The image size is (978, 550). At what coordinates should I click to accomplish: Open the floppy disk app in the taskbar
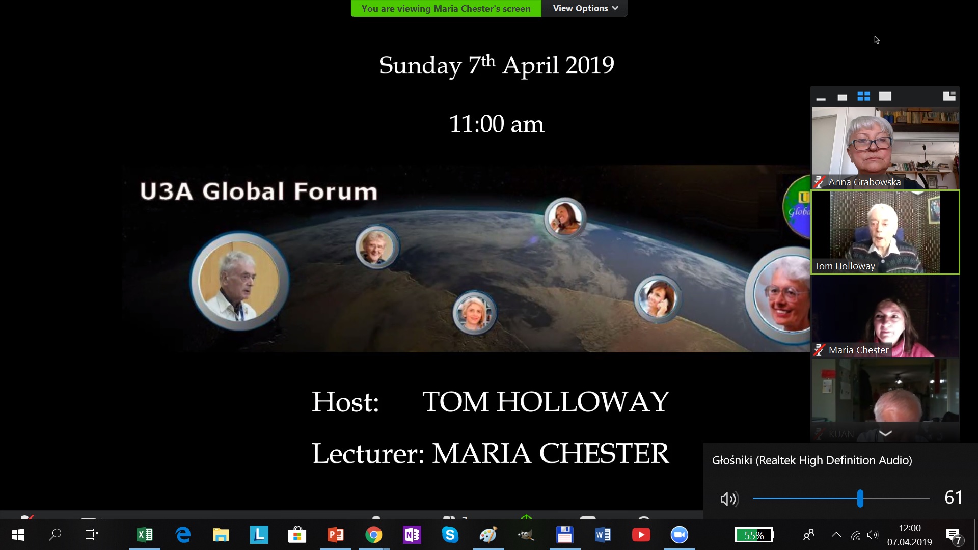click(x=565, y=535)
